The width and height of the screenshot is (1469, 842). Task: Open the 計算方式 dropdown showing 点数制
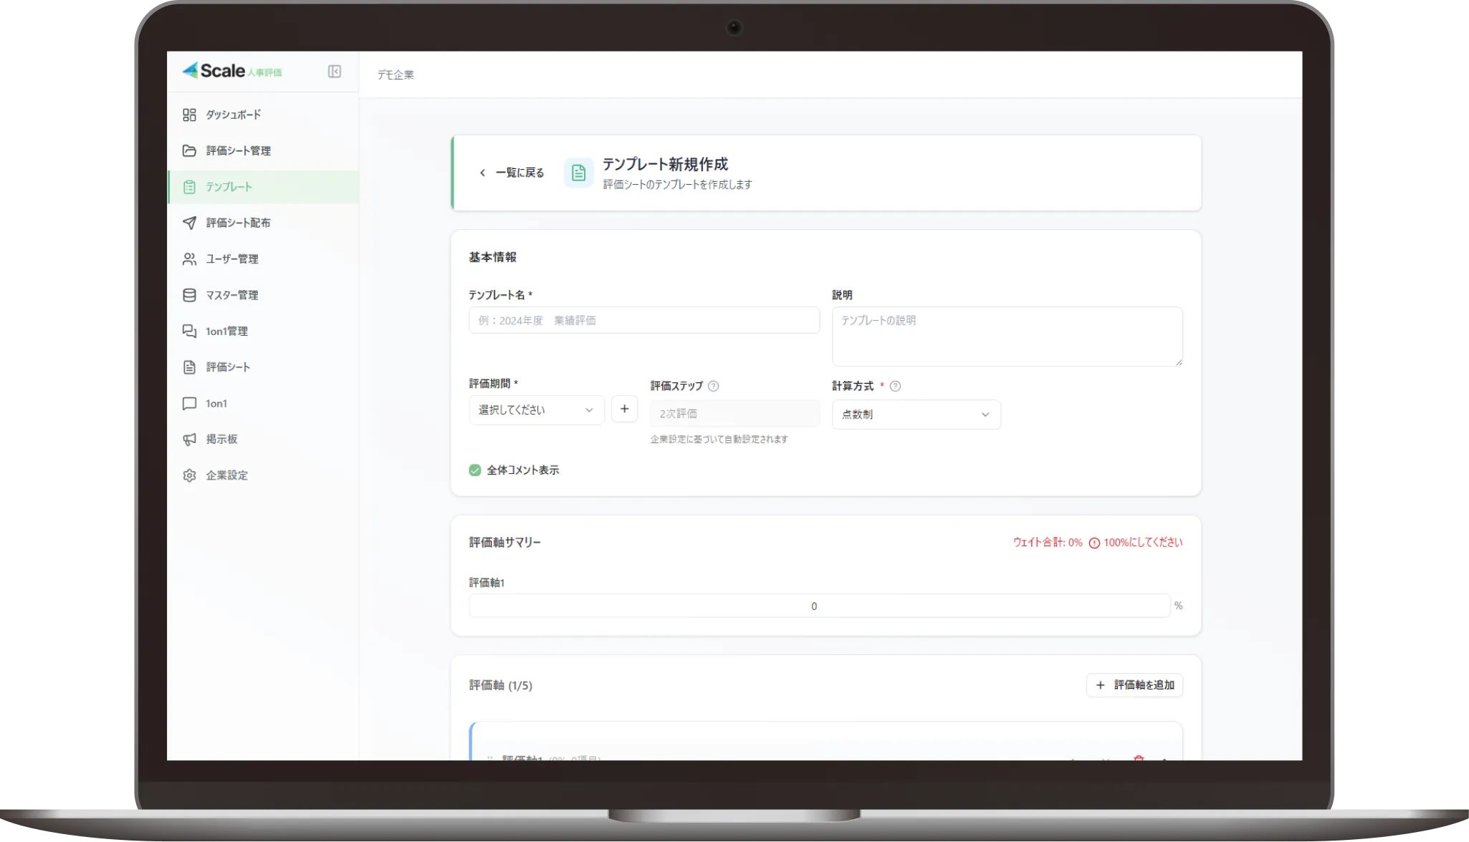tap(916, 414)
